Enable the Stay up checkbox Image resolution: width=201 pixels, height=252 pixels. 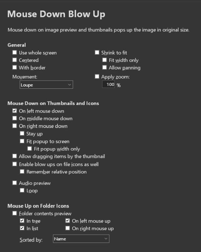[x=22, y=134]
